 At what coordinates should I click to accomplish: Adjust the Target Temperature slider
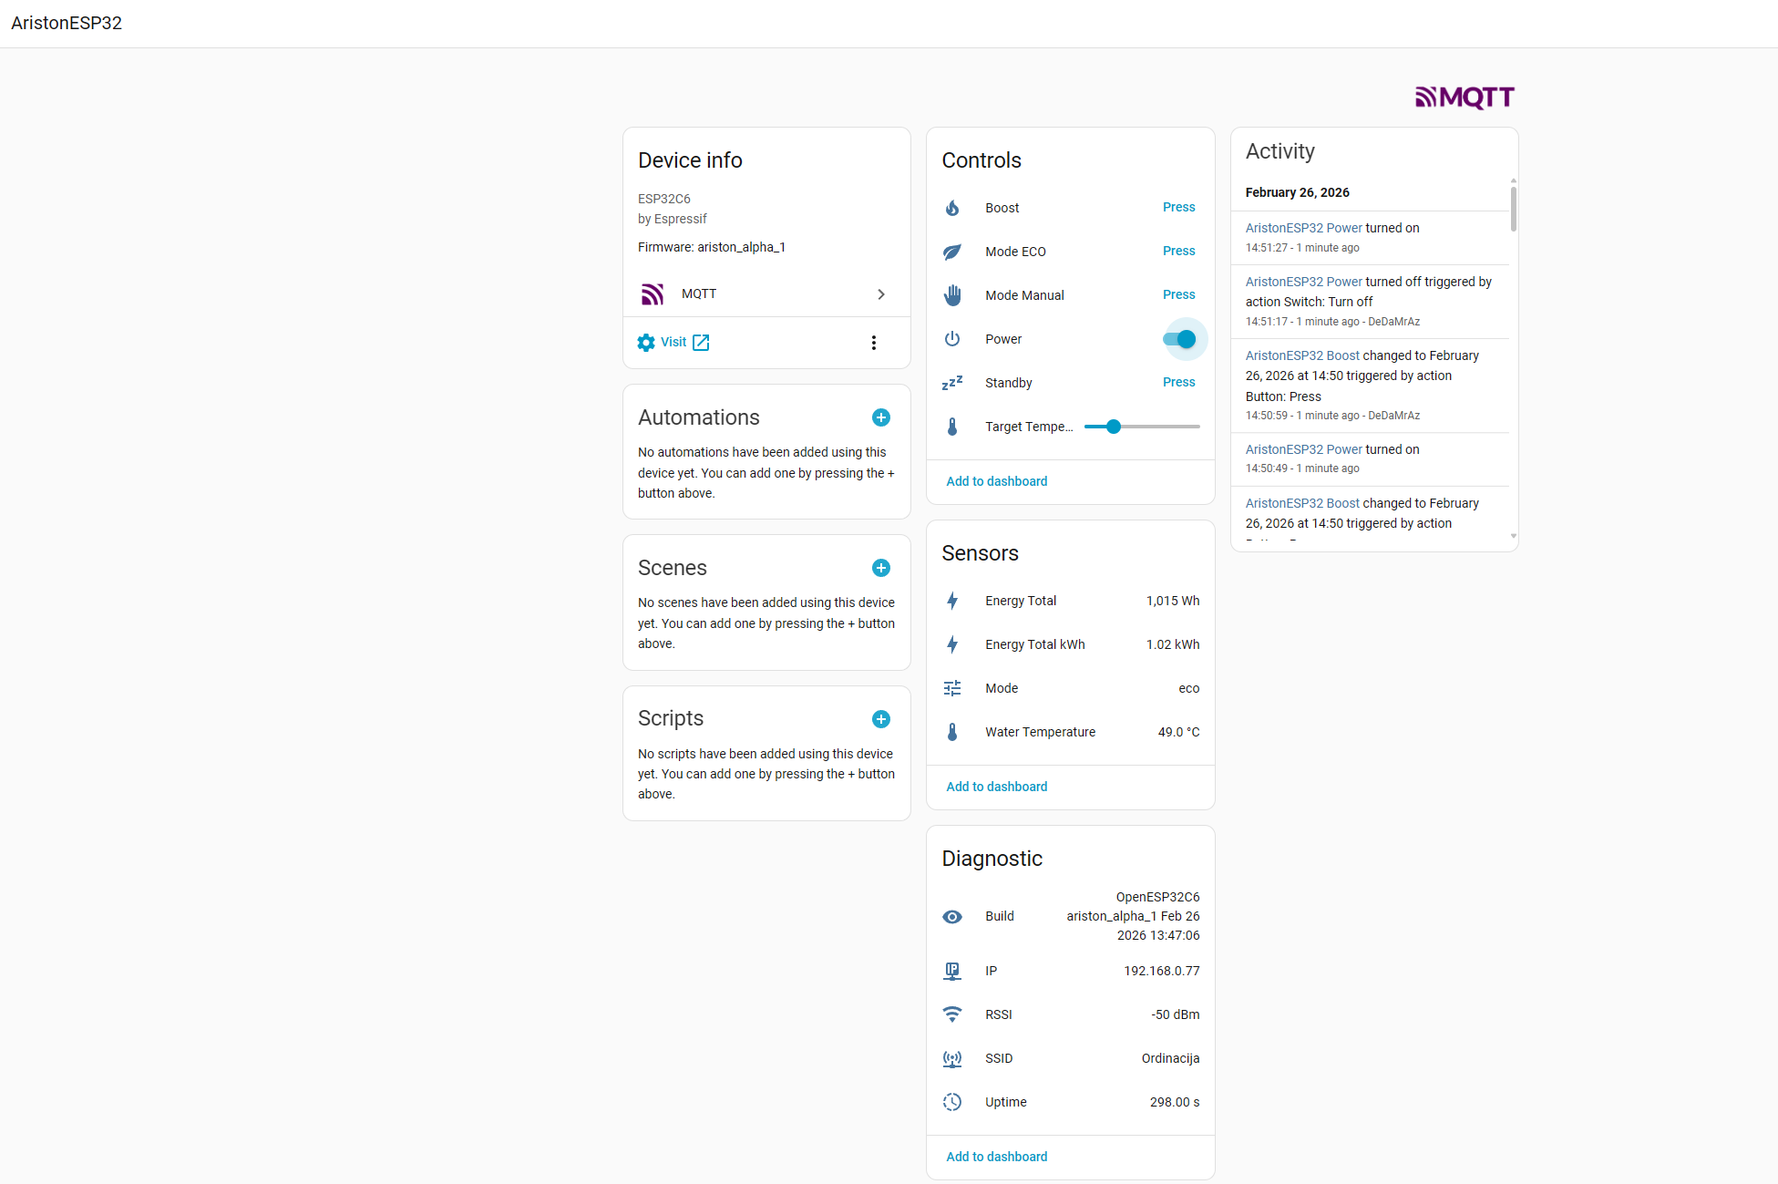(1114, 427)
